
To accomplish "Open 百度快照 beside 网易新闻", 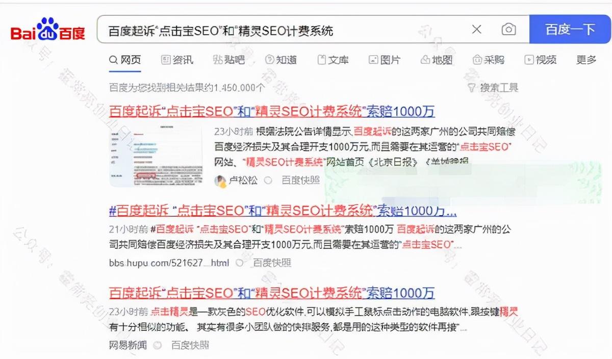I will pos(190,345).
